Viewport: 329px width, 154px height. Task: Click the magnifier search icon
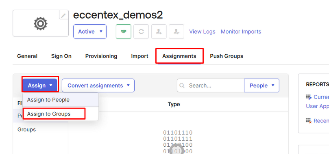182,86
